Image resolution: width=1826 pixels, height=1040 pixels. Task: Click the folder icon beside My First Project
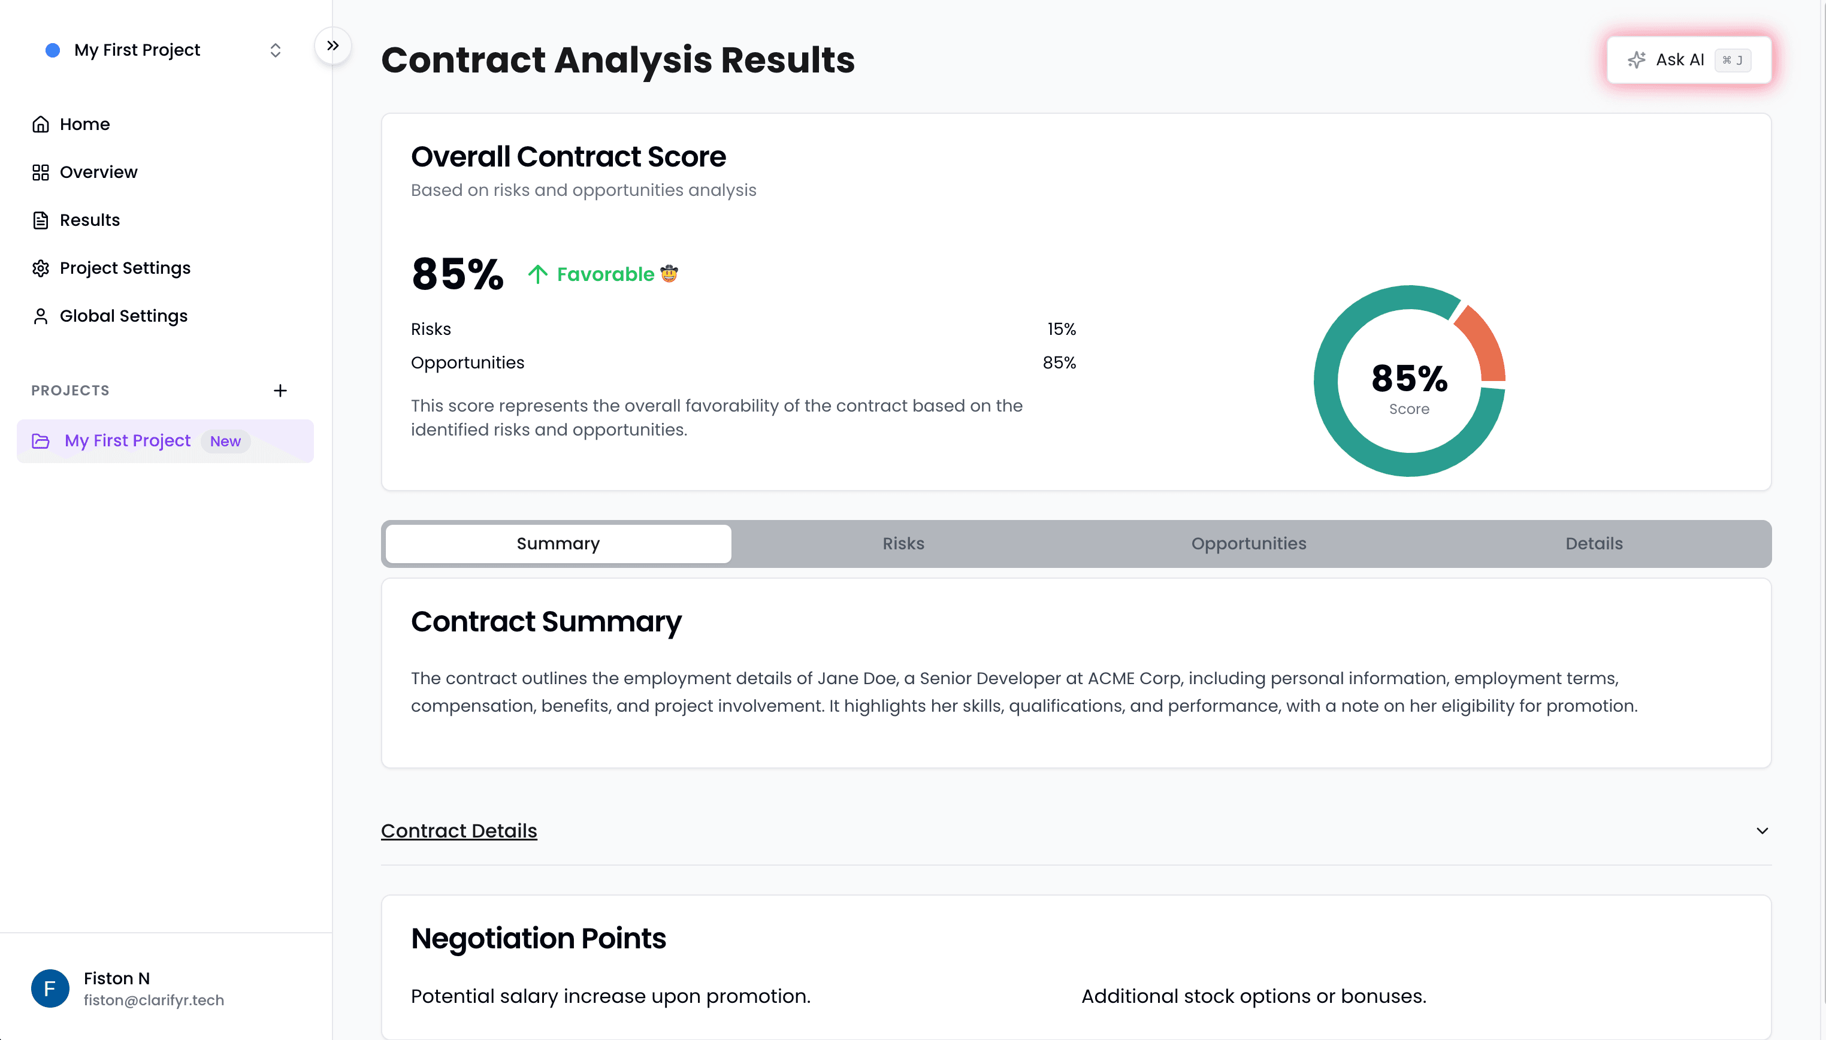(41, 441)
